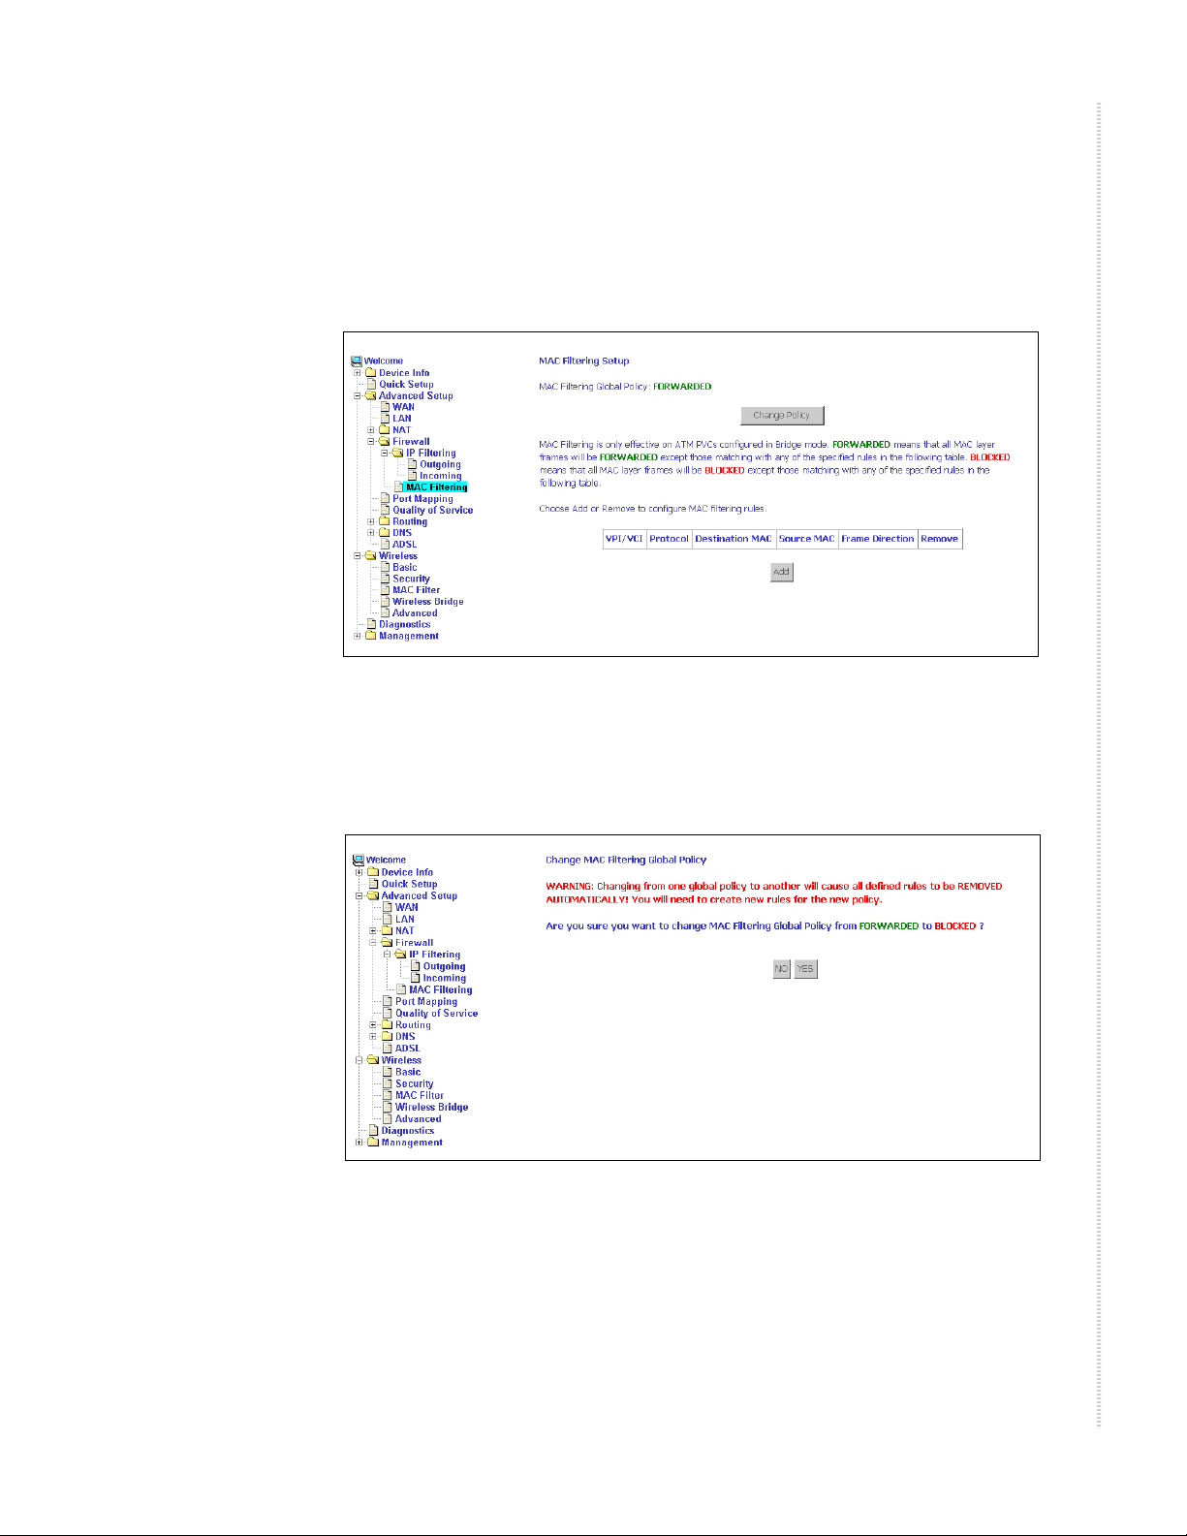Click MAC Filtering page icon on Change Global Policy screen

401,989
